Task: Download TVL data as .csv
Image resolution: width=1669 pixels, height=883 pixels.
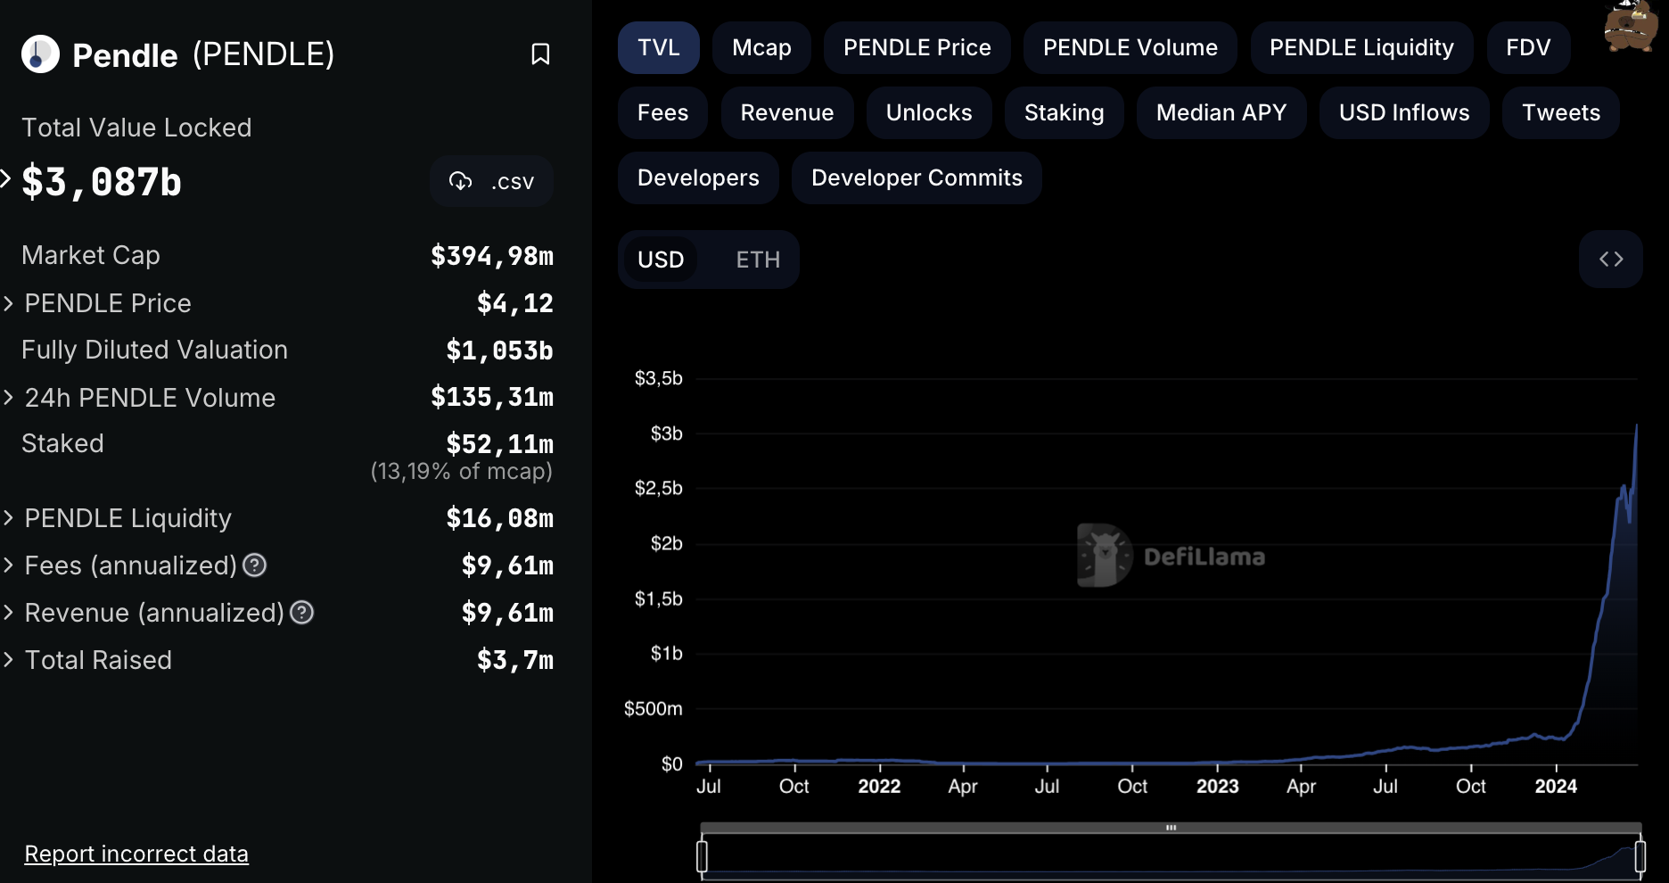Action: point(491,182)
